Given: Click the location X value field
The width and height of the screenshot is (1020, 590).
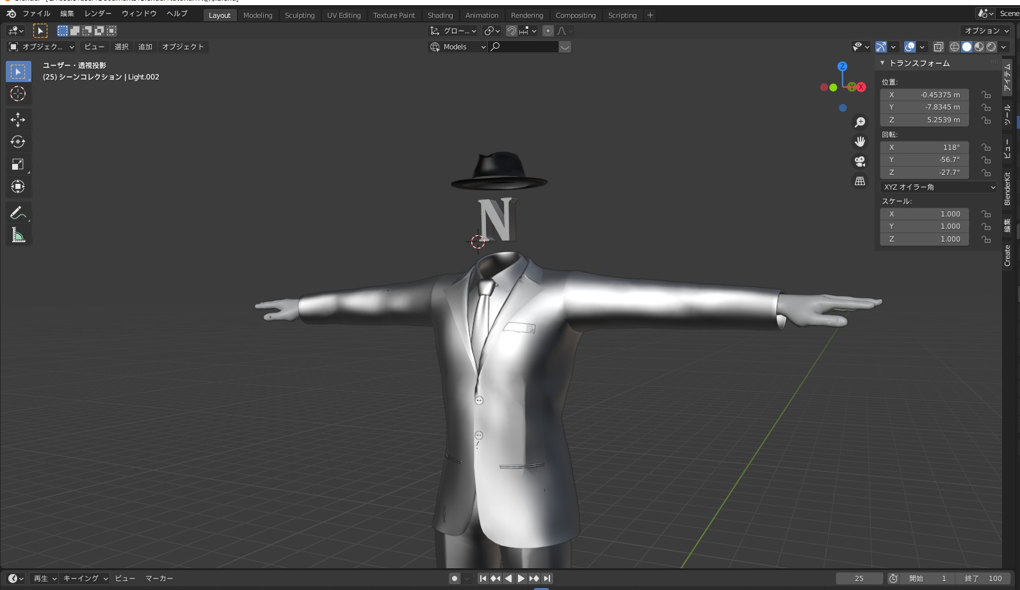Looking at the screenshot, I should click(x=925, y=95).
